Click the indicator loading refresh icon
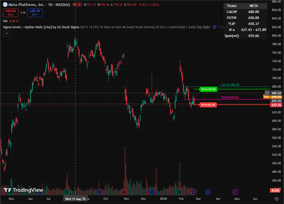This screenshot has height=204, width=284. [x=214, y=27]
